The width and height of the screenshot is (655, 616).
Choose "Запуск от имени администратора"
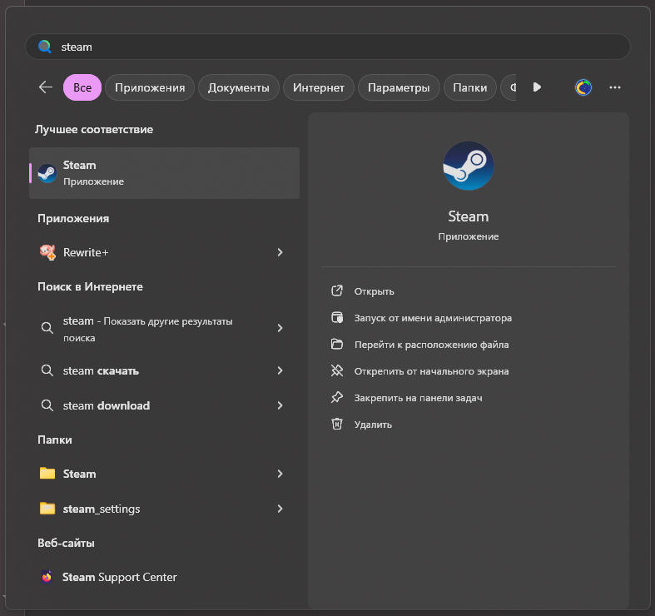point(433,318)
